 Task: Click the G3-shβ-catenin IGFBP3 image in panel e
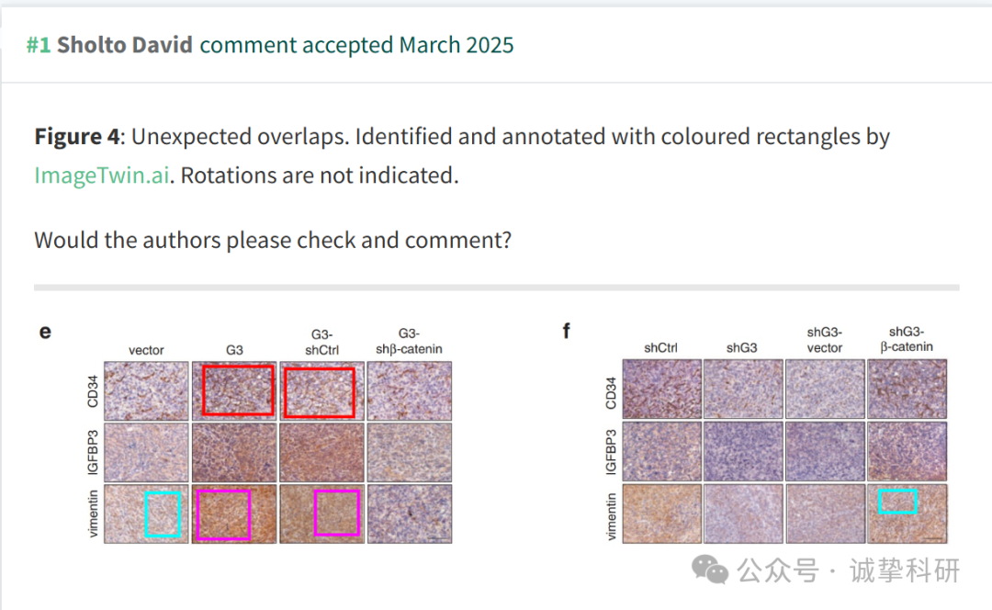click(410, 452)
